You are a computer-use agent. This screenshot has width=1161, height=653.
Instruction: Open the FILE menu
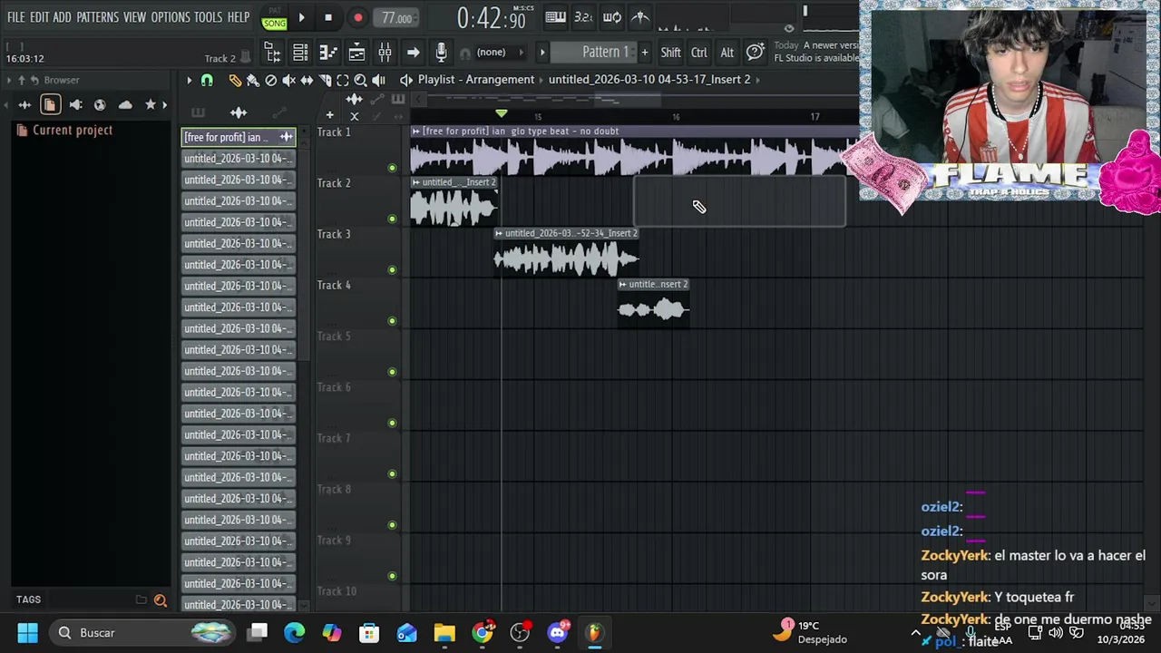[x=15, y=17]
